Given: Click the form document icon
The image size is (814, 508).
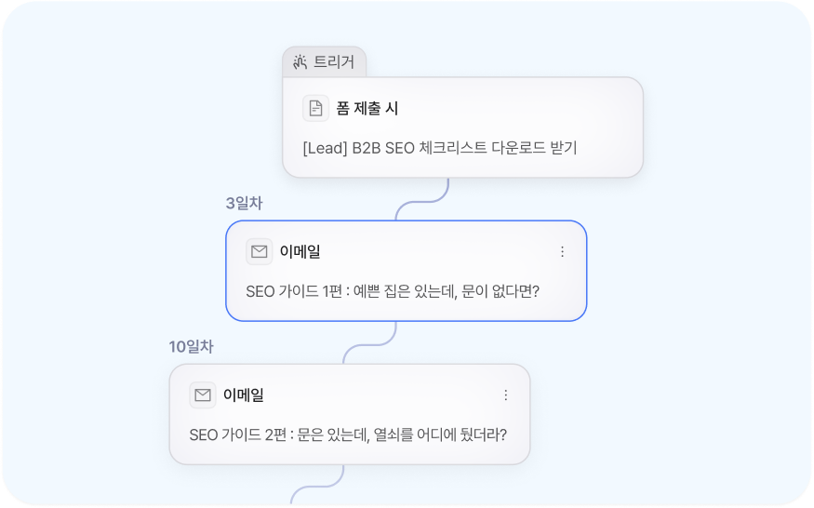Looking at the screenshot, I should click(316, 109).
